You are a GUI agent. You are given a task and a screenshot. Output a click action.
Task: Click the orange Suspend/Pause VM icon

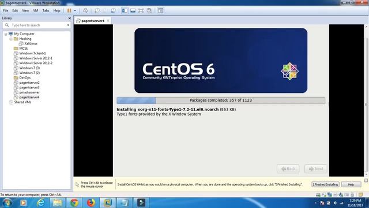point(69,10)
